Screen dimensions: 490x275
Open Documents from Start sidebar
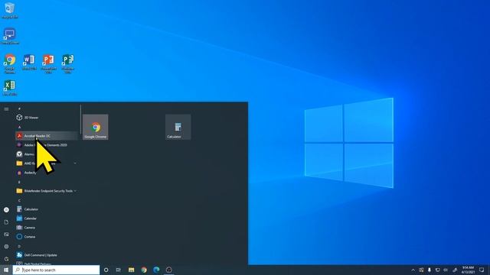pos(6,222)
